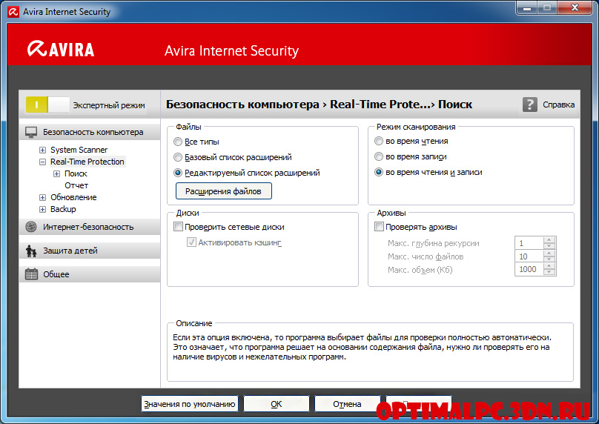
Task: Increase Макс. объем (Кб) value
Action: (x=549, y=266)
